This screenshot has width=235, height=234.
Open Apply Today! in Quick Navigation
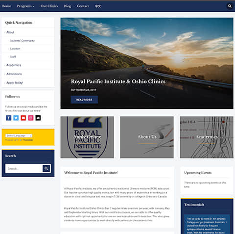[x=15, y=83]
